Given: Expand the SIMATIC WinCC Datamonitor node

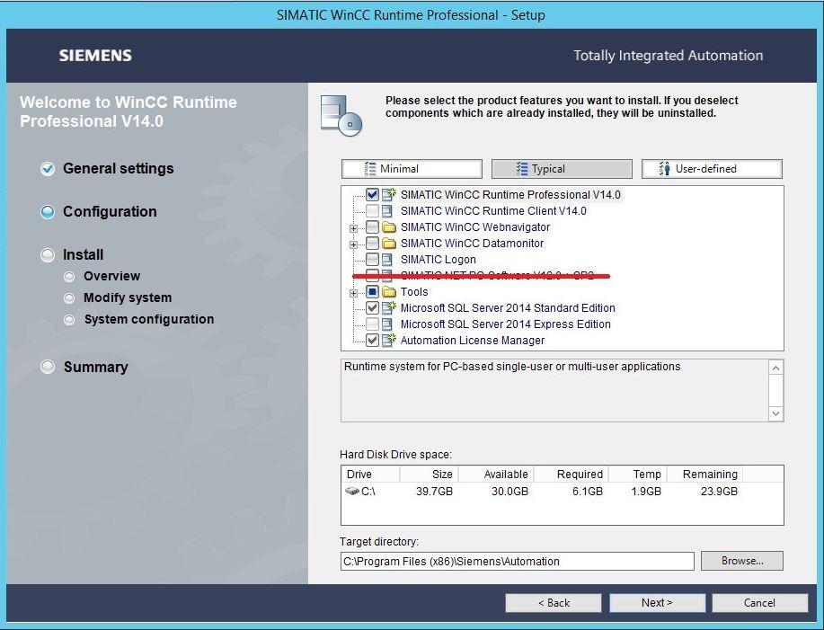Looking at the screenshot, I should pyautogui.click(x=354, y=244).
